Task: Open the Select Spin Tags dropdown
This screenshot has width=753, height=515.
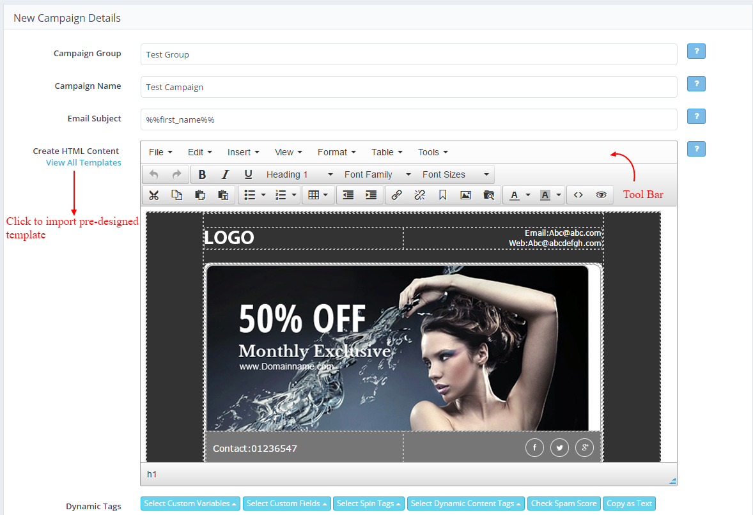Action: 369,503
